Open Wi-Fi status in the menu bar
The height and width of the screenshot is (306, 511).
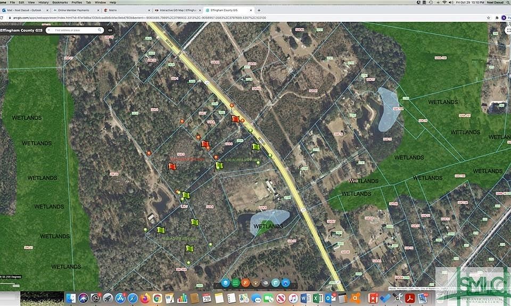point(444,2)
